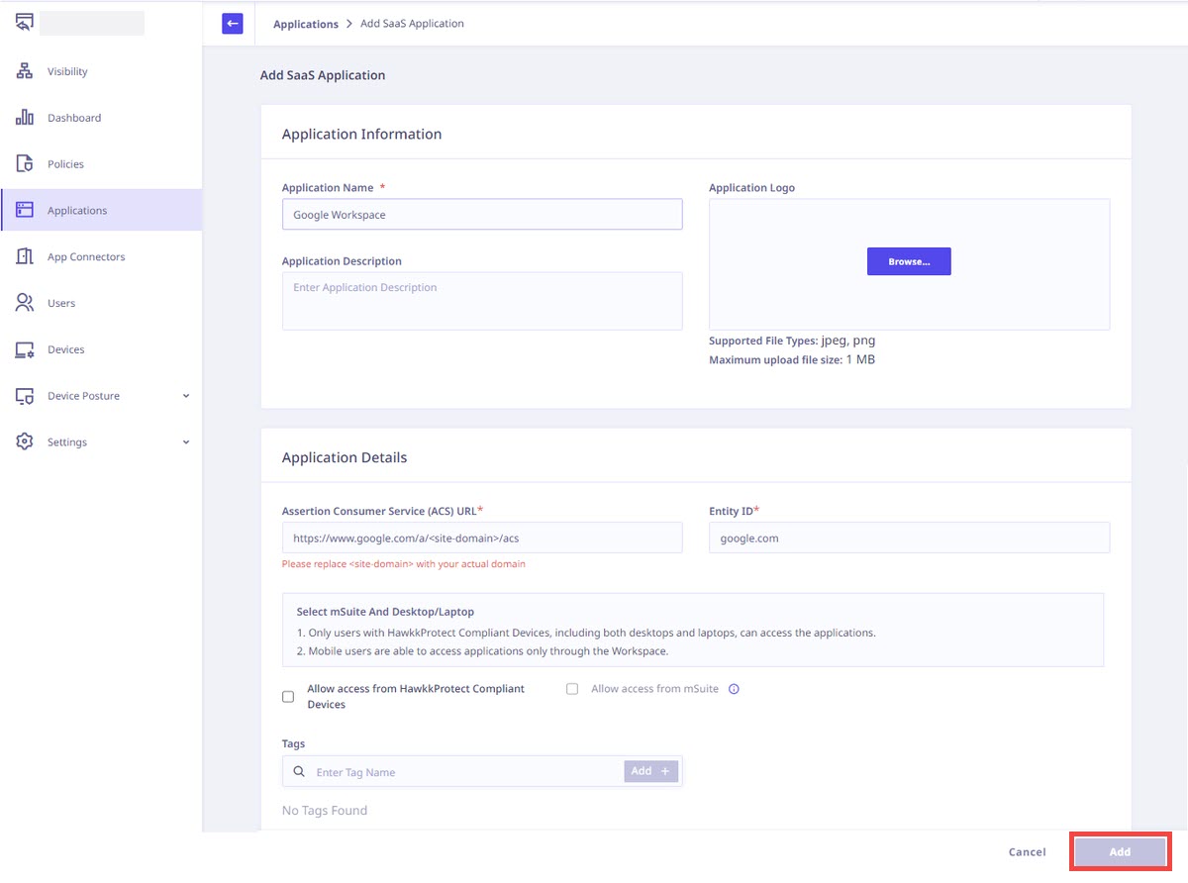Select Applications in the sidebar

[101, 210]
